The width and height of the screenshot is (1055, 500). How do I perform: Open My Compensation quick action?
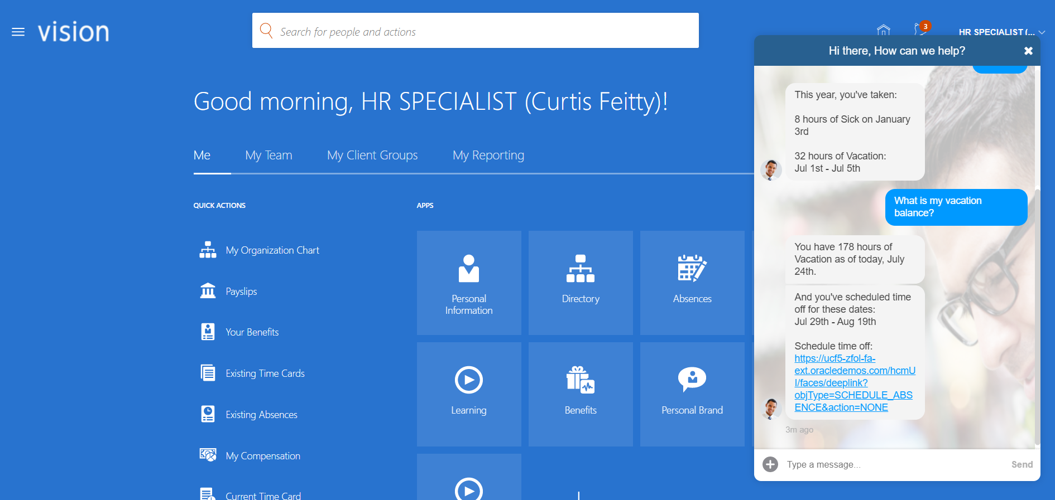(x=263, y=456)
